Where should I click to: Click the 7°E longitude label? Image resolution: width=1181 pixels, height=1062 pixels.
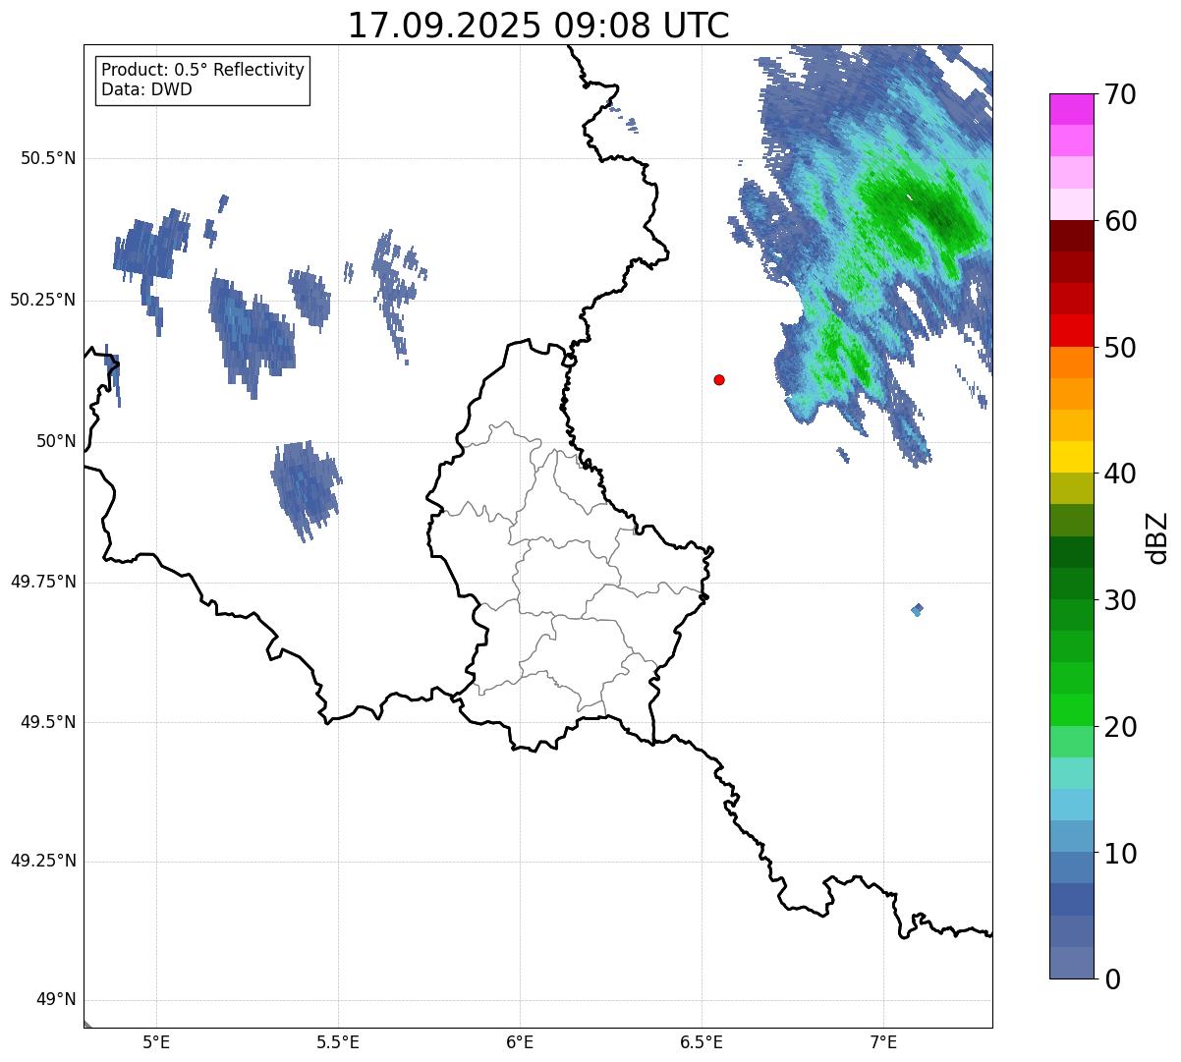[x=883, y=1042]
